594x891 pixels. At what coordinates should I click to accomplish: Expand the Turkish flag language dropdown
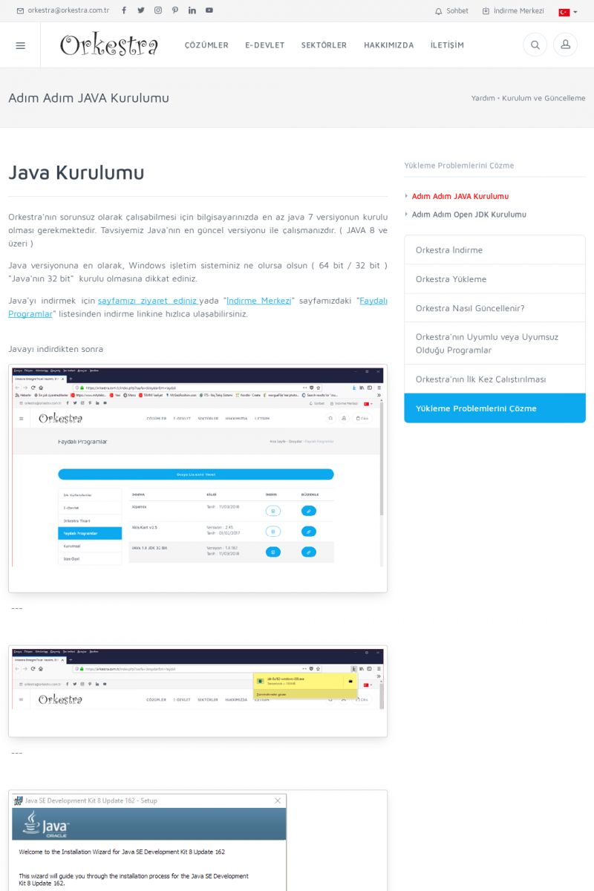click(x=568, y=12)
